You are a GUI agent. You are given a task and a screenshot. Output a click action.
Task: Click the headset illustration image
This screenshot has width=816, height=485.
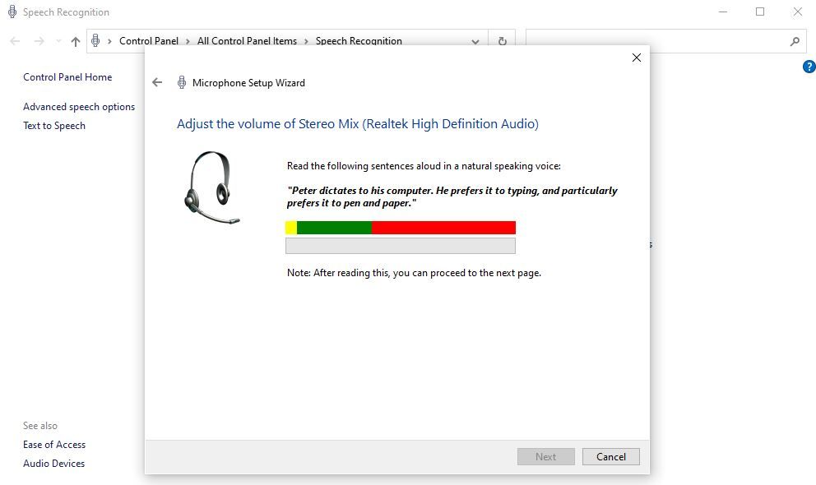click(x=212, y=187)
